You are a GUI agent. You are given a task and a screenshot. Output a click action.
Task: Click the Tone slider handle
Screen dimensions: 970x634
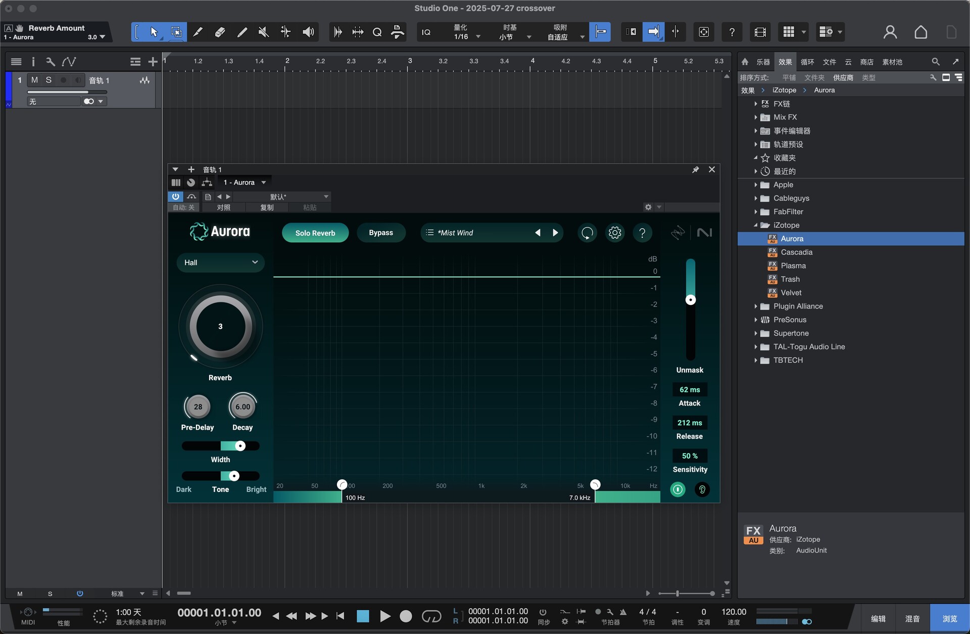point(234,476)
